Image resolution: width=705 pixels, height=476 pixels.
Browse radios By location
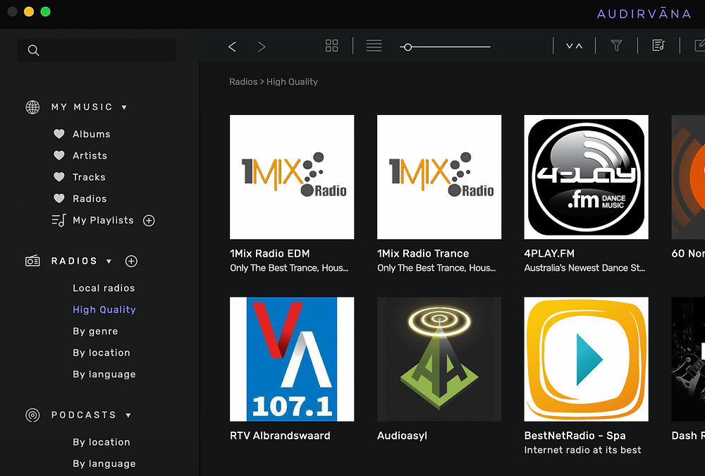(x=102, y=353)
